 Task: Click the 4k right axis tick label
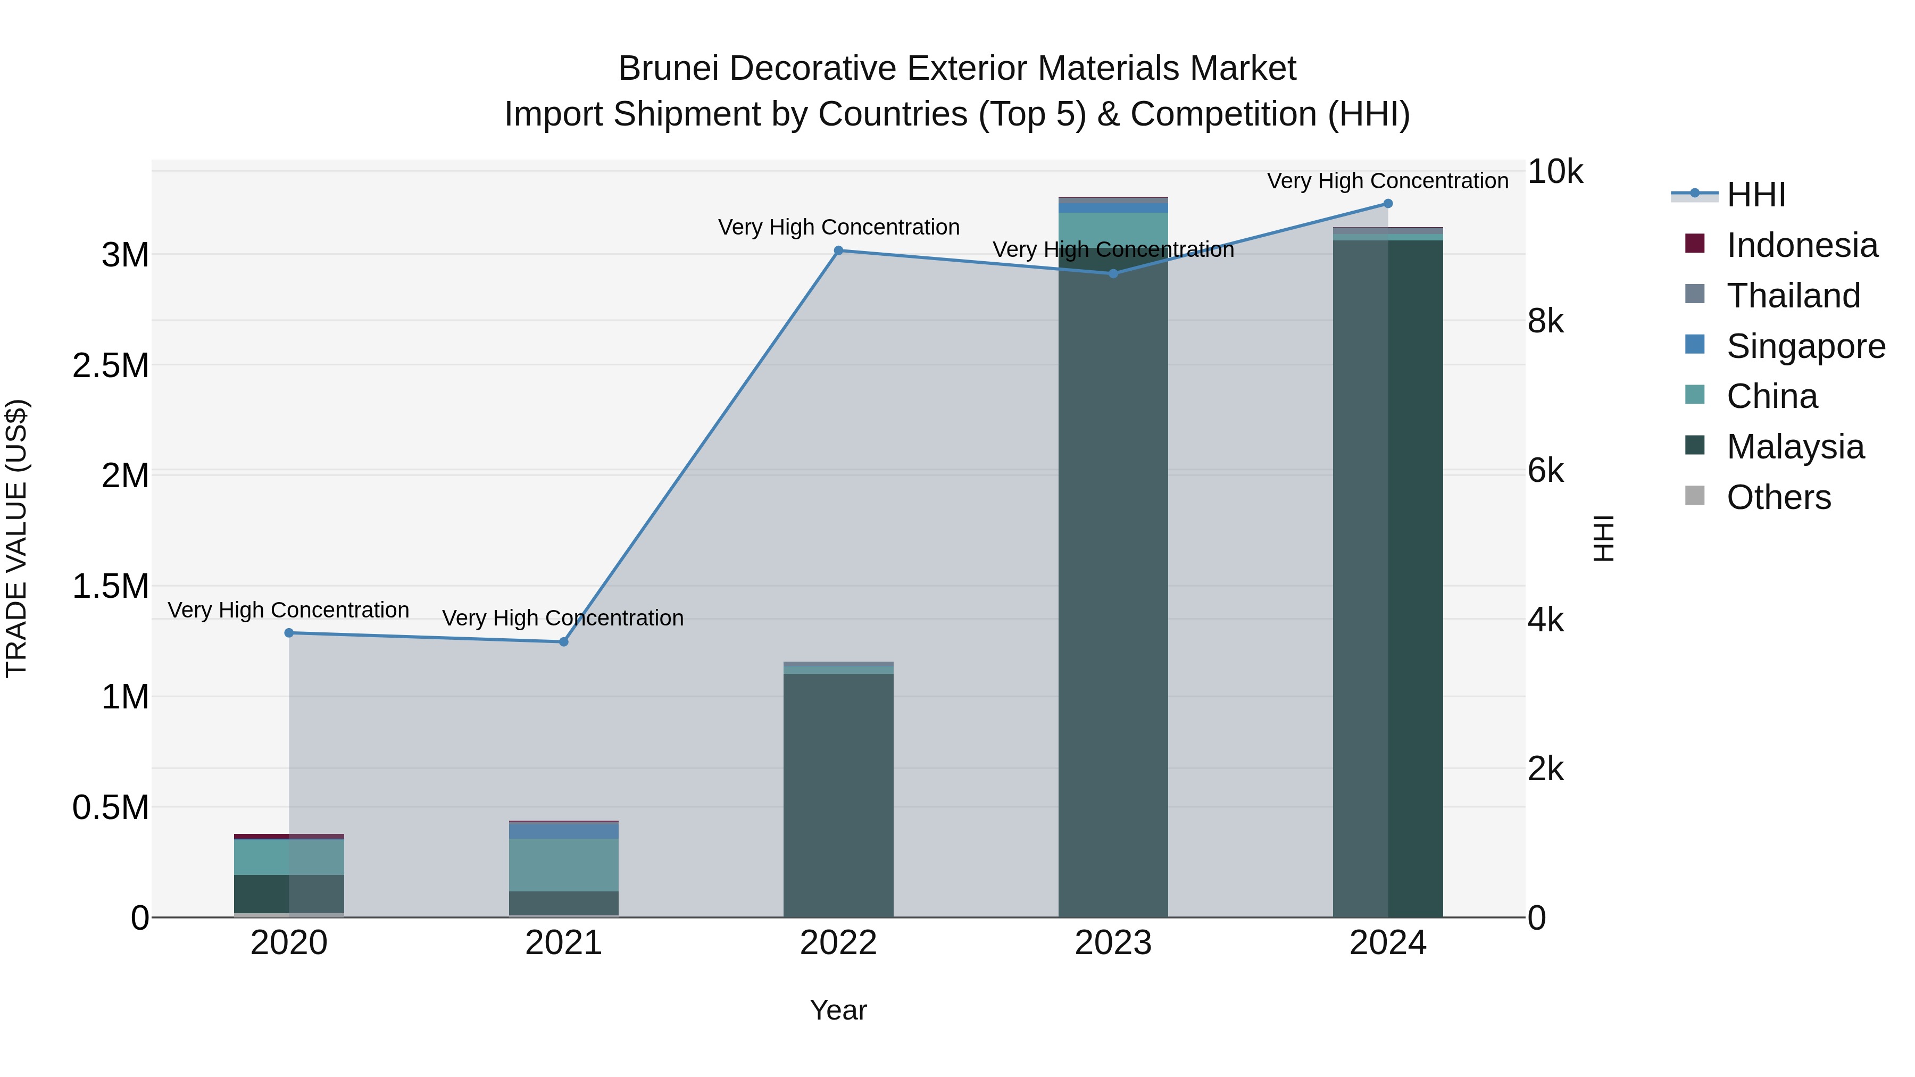1546,620
